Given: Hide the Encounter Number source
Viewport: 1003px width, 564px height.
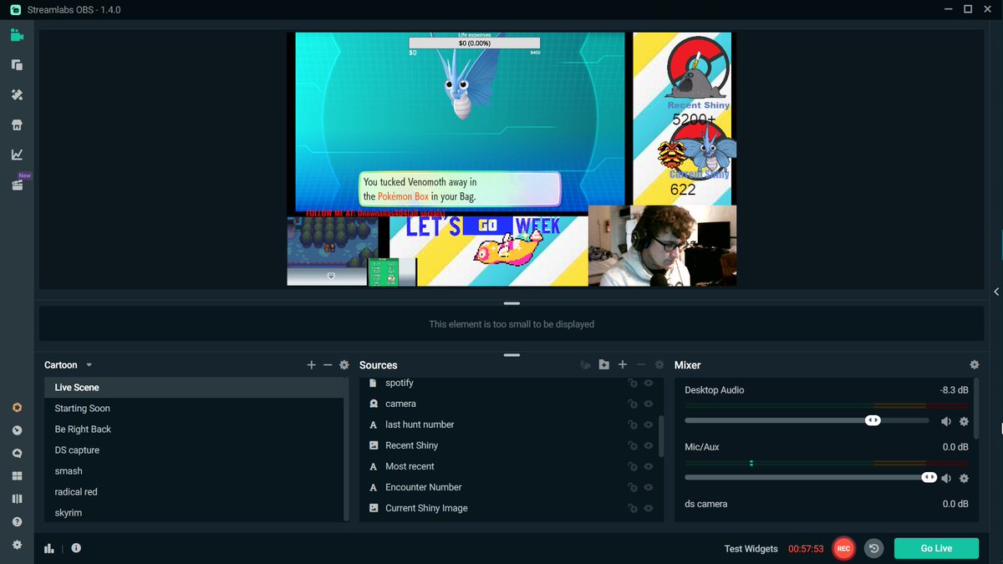Looking at the screenshot, I should coord(648,487).
